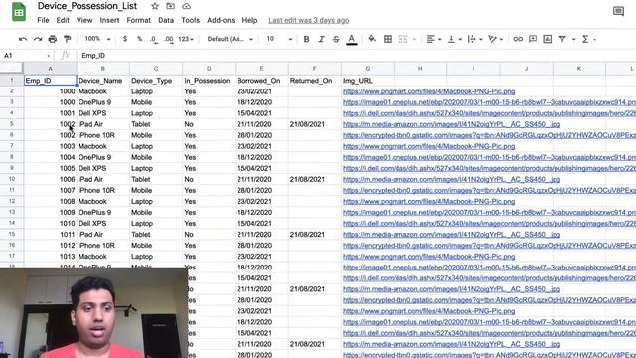Open text wrapping dropdown
The width and height of the screenshot is (636, 358).
pyautogui.click(x=475, y=39)
